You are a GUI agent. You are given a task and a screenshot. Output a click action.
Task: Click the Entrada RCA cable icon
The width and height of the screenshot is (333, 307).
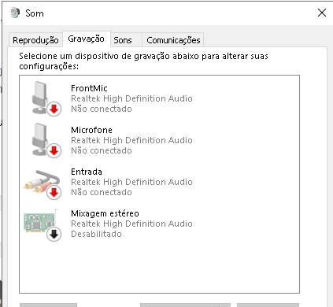tap(42, 181)
